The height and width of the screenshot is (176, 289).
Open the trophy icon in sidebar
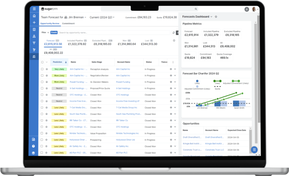pyautogui.click(x=34, y=50)
